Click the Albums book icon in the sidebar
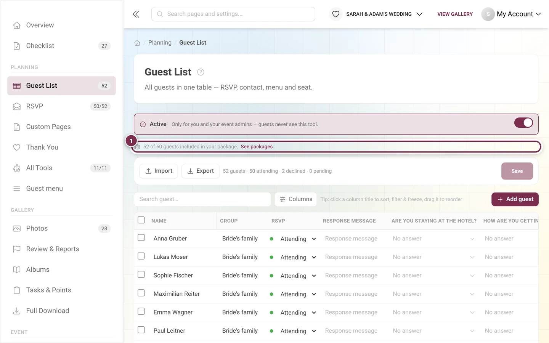This screenshot has height=343, width=549. coord(17,270)
